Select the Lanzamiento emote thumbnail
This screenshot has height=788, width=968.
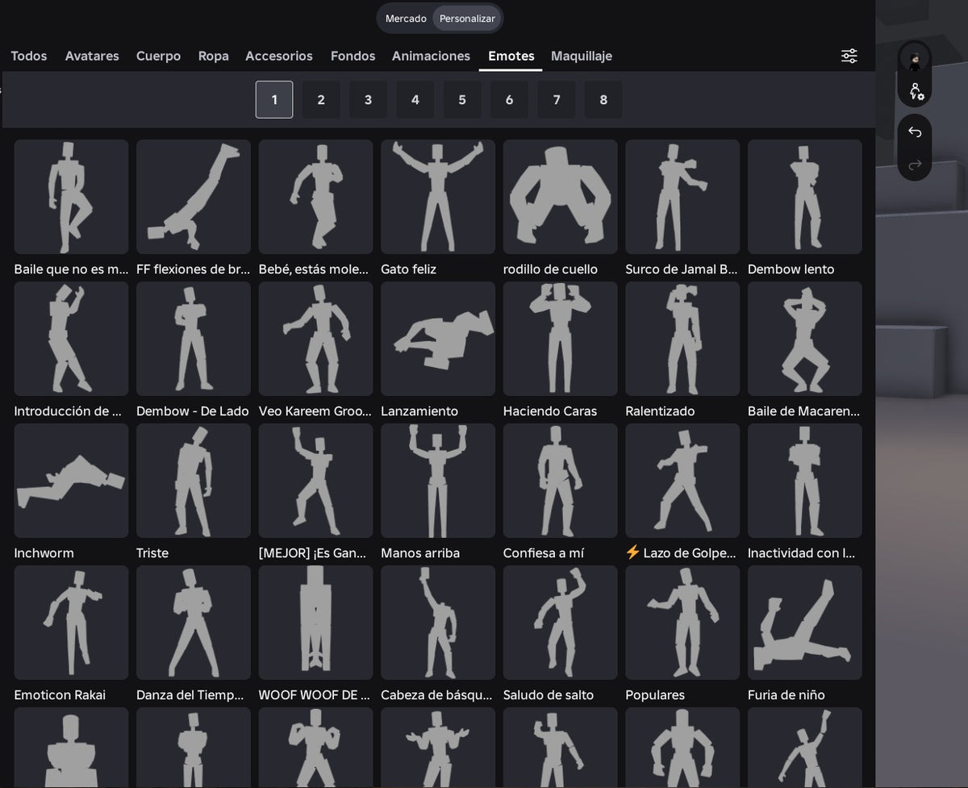[438, 339]
